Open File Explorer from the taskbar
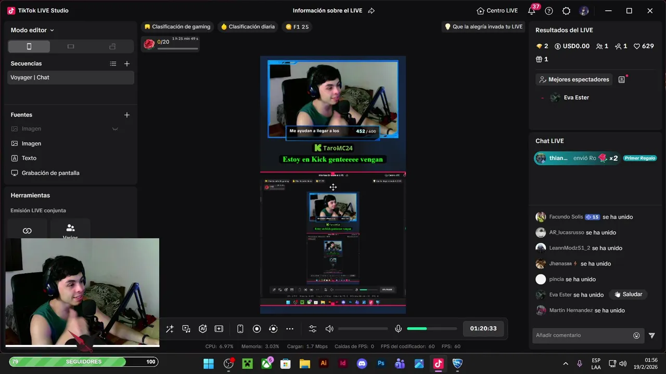666x374 pixels. pos(304,364)
